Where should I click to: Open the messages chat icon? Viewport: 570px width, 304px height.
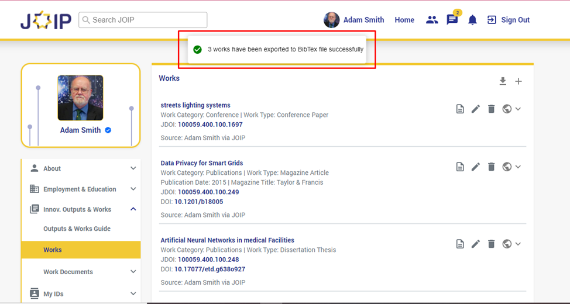[x=452, y=20]
